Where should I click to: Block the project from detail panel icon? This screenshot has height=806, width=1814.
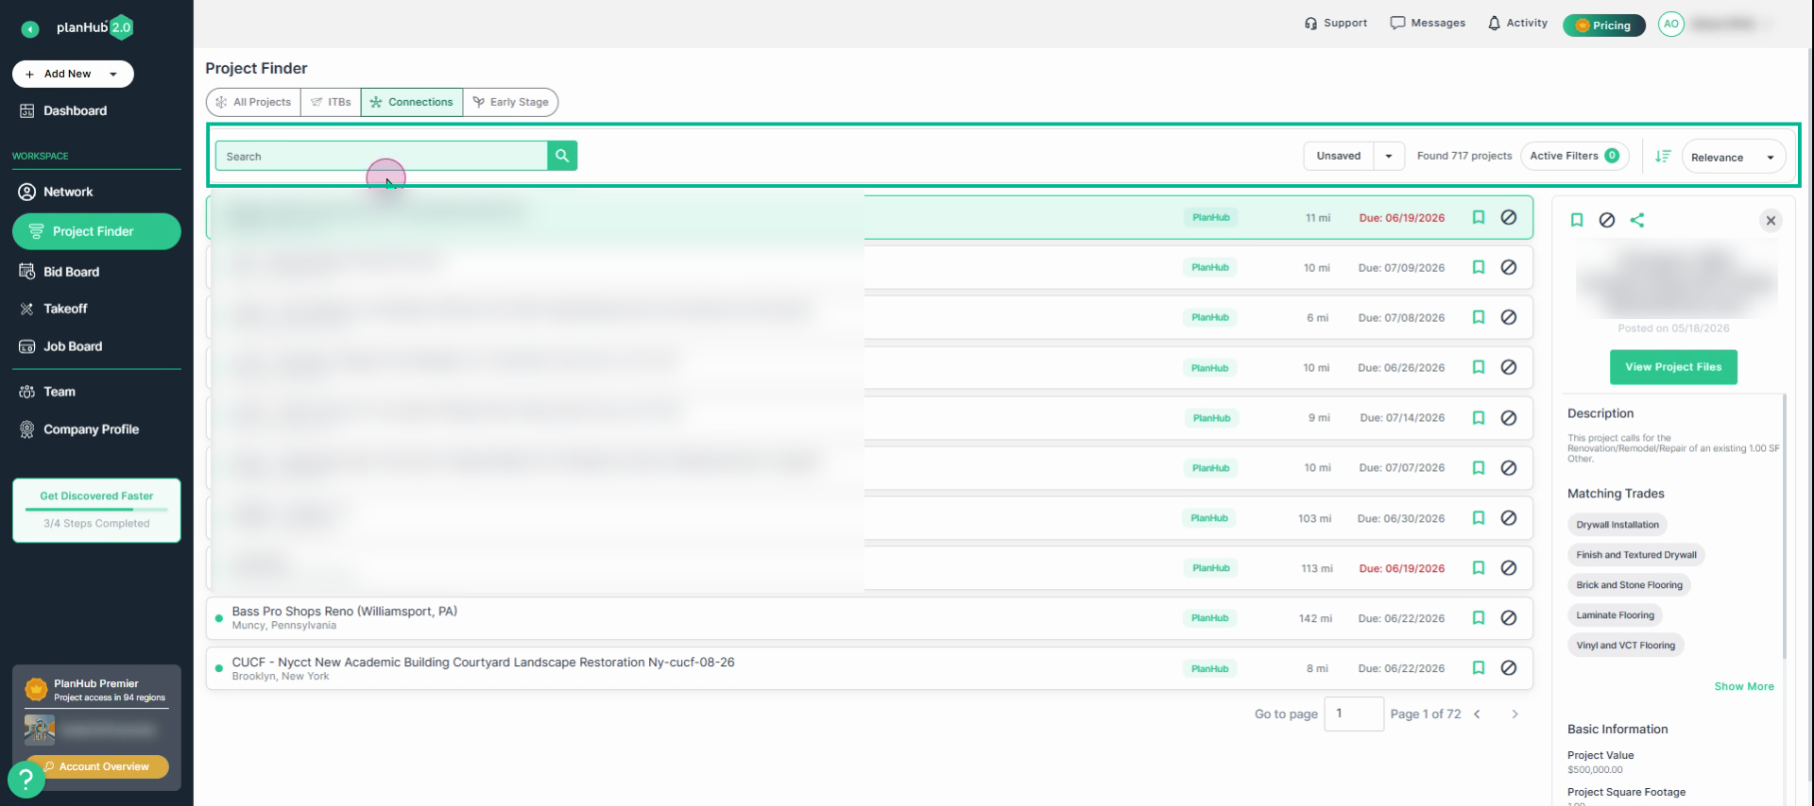click(1607, 220)
